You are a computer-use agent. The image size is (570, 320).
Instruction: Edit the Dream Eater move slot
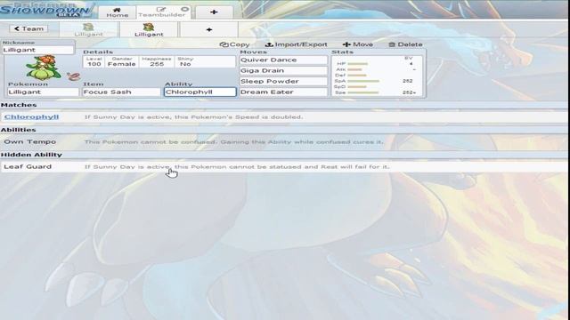[283, 92]
